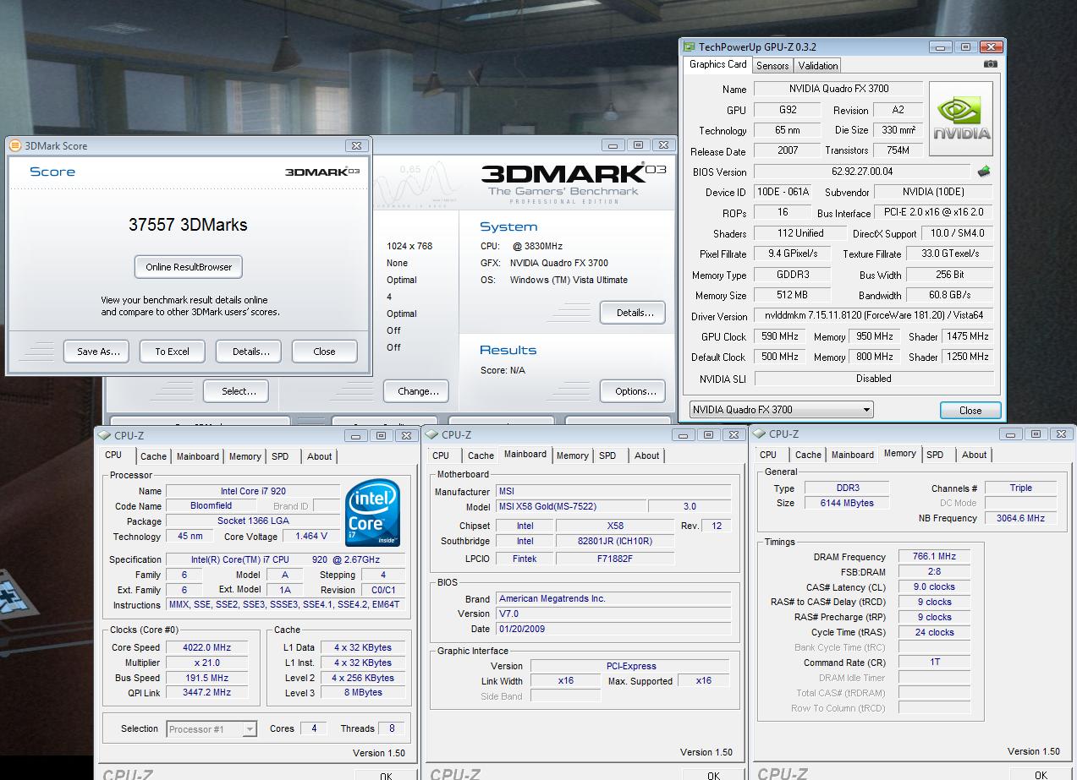
Task: Click the CAS# Latency value 9.0 clocks
Action: [934, 586]
